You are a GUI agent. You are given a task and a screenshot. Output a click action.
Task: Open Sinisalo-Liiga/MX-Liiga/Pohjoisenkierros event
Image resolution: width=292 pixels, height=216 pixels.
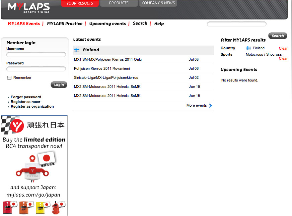[106, 77]
